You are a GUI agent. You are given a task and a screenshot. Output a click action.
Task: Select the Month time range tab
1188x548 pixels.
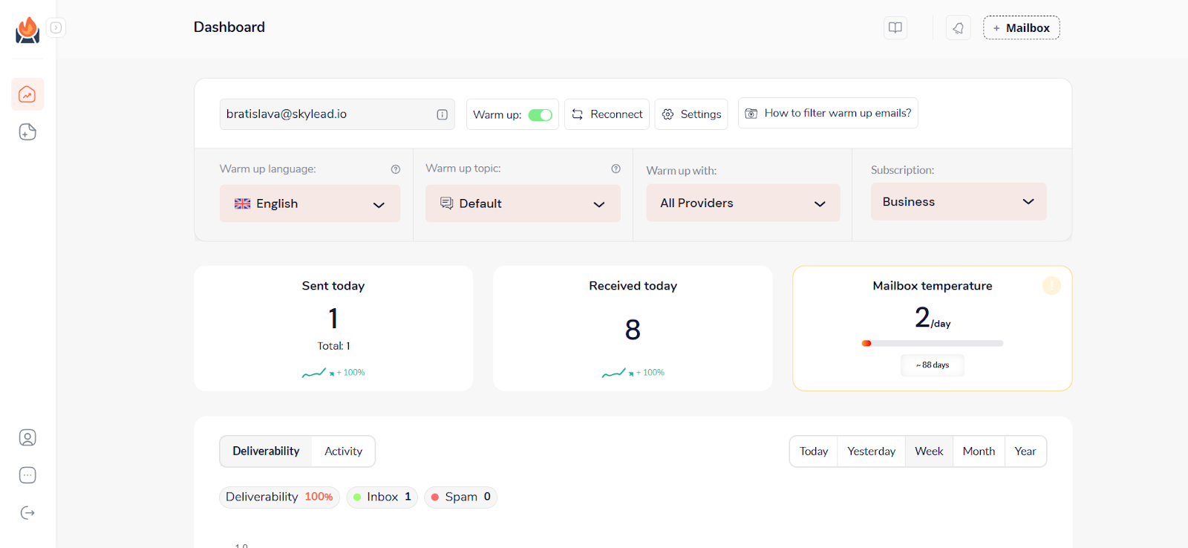tap(978, 451)
